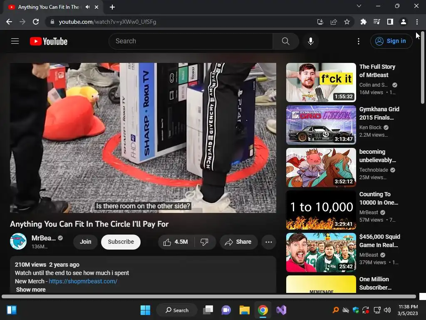426x320 pixels.
Task: Open Task View on taskbar
Action: 208,310
